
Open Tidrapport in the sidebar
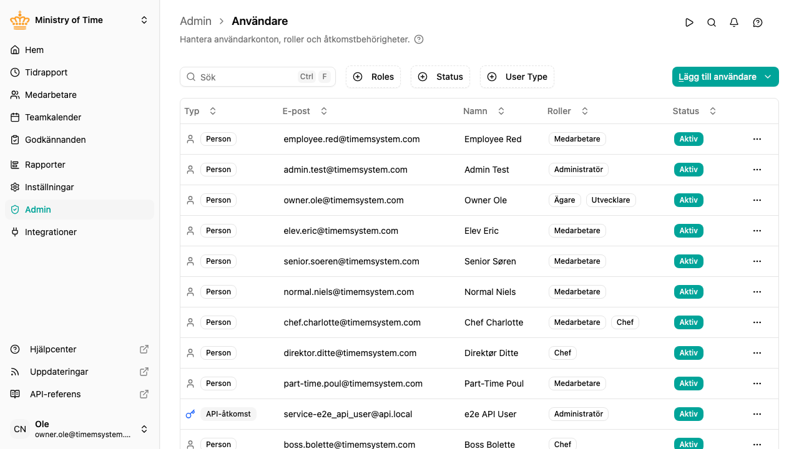pyautogui.click(x=79, y=72)
